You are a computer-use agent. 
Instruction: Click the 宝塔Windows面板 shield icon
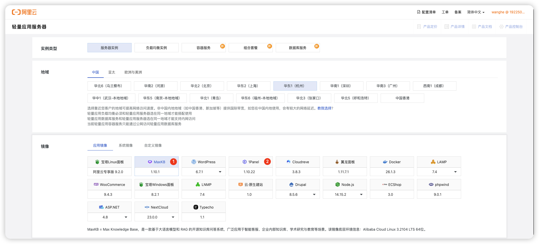141,185
